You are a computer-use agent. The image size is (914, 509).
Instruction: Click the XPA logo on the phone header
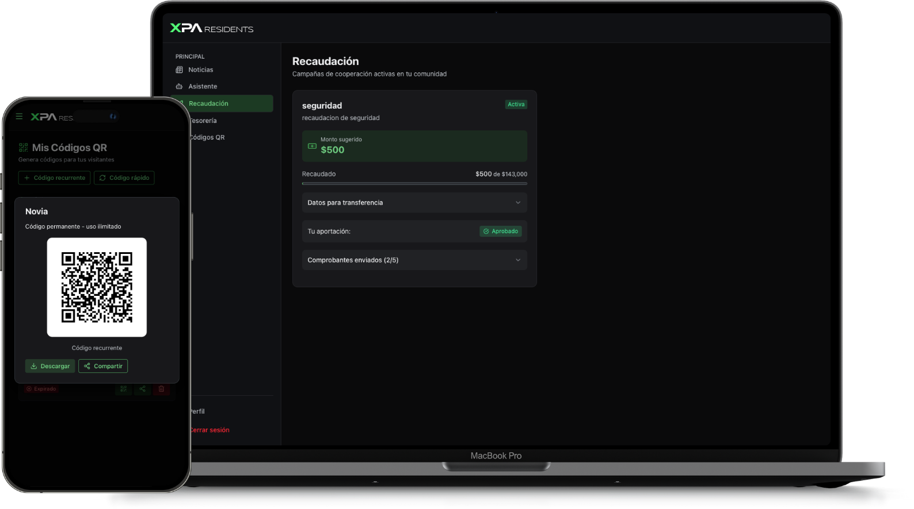tap(52, 117)
